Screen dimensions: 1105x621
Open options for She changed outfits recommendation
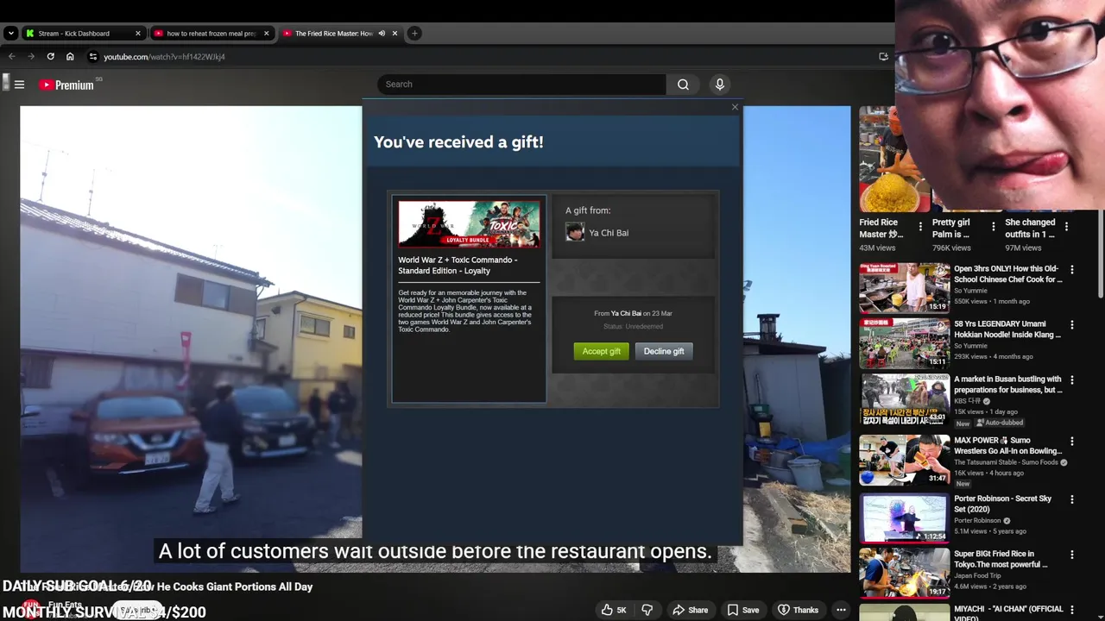1066,227
